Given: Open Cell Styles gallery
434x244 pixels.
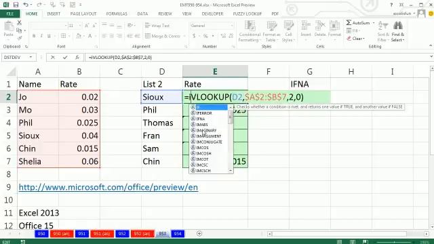Looking at the screenshot, I should pos(288,32).
